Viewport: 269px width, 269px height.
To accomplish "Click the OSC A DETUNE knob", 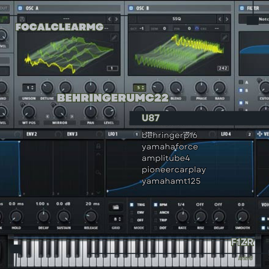I will click(x=47, y=87).
